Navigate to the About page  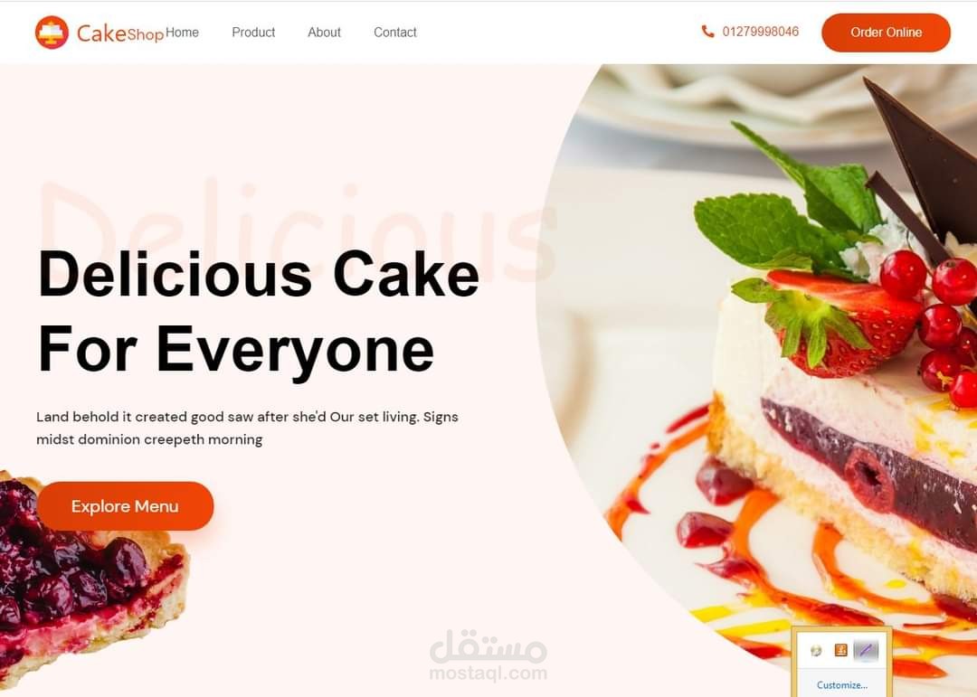pos(324,33)
